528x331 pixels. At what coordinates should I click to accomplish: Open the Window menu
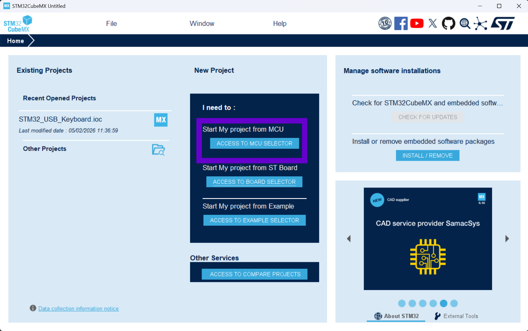tap(202, 24)
